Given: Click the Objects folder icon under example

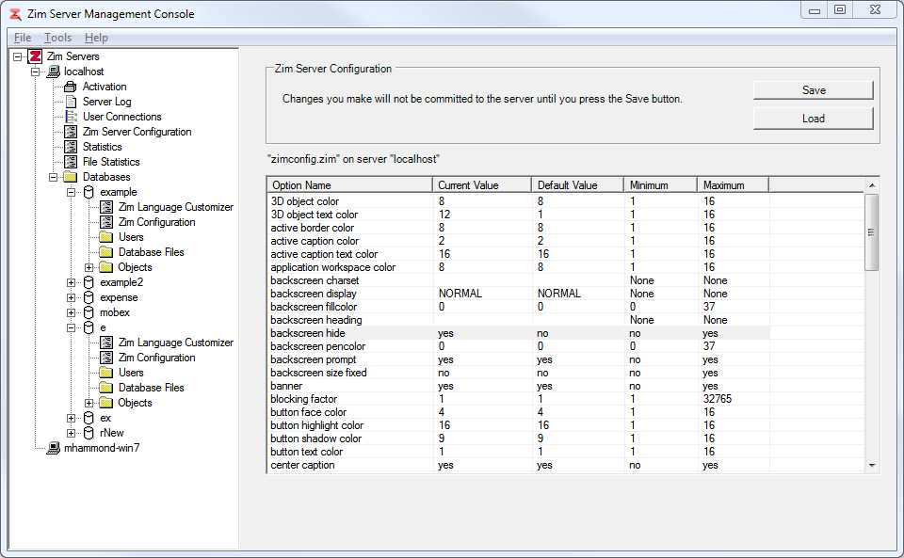Looking at the screenshot, I should [x=106, y=267].
